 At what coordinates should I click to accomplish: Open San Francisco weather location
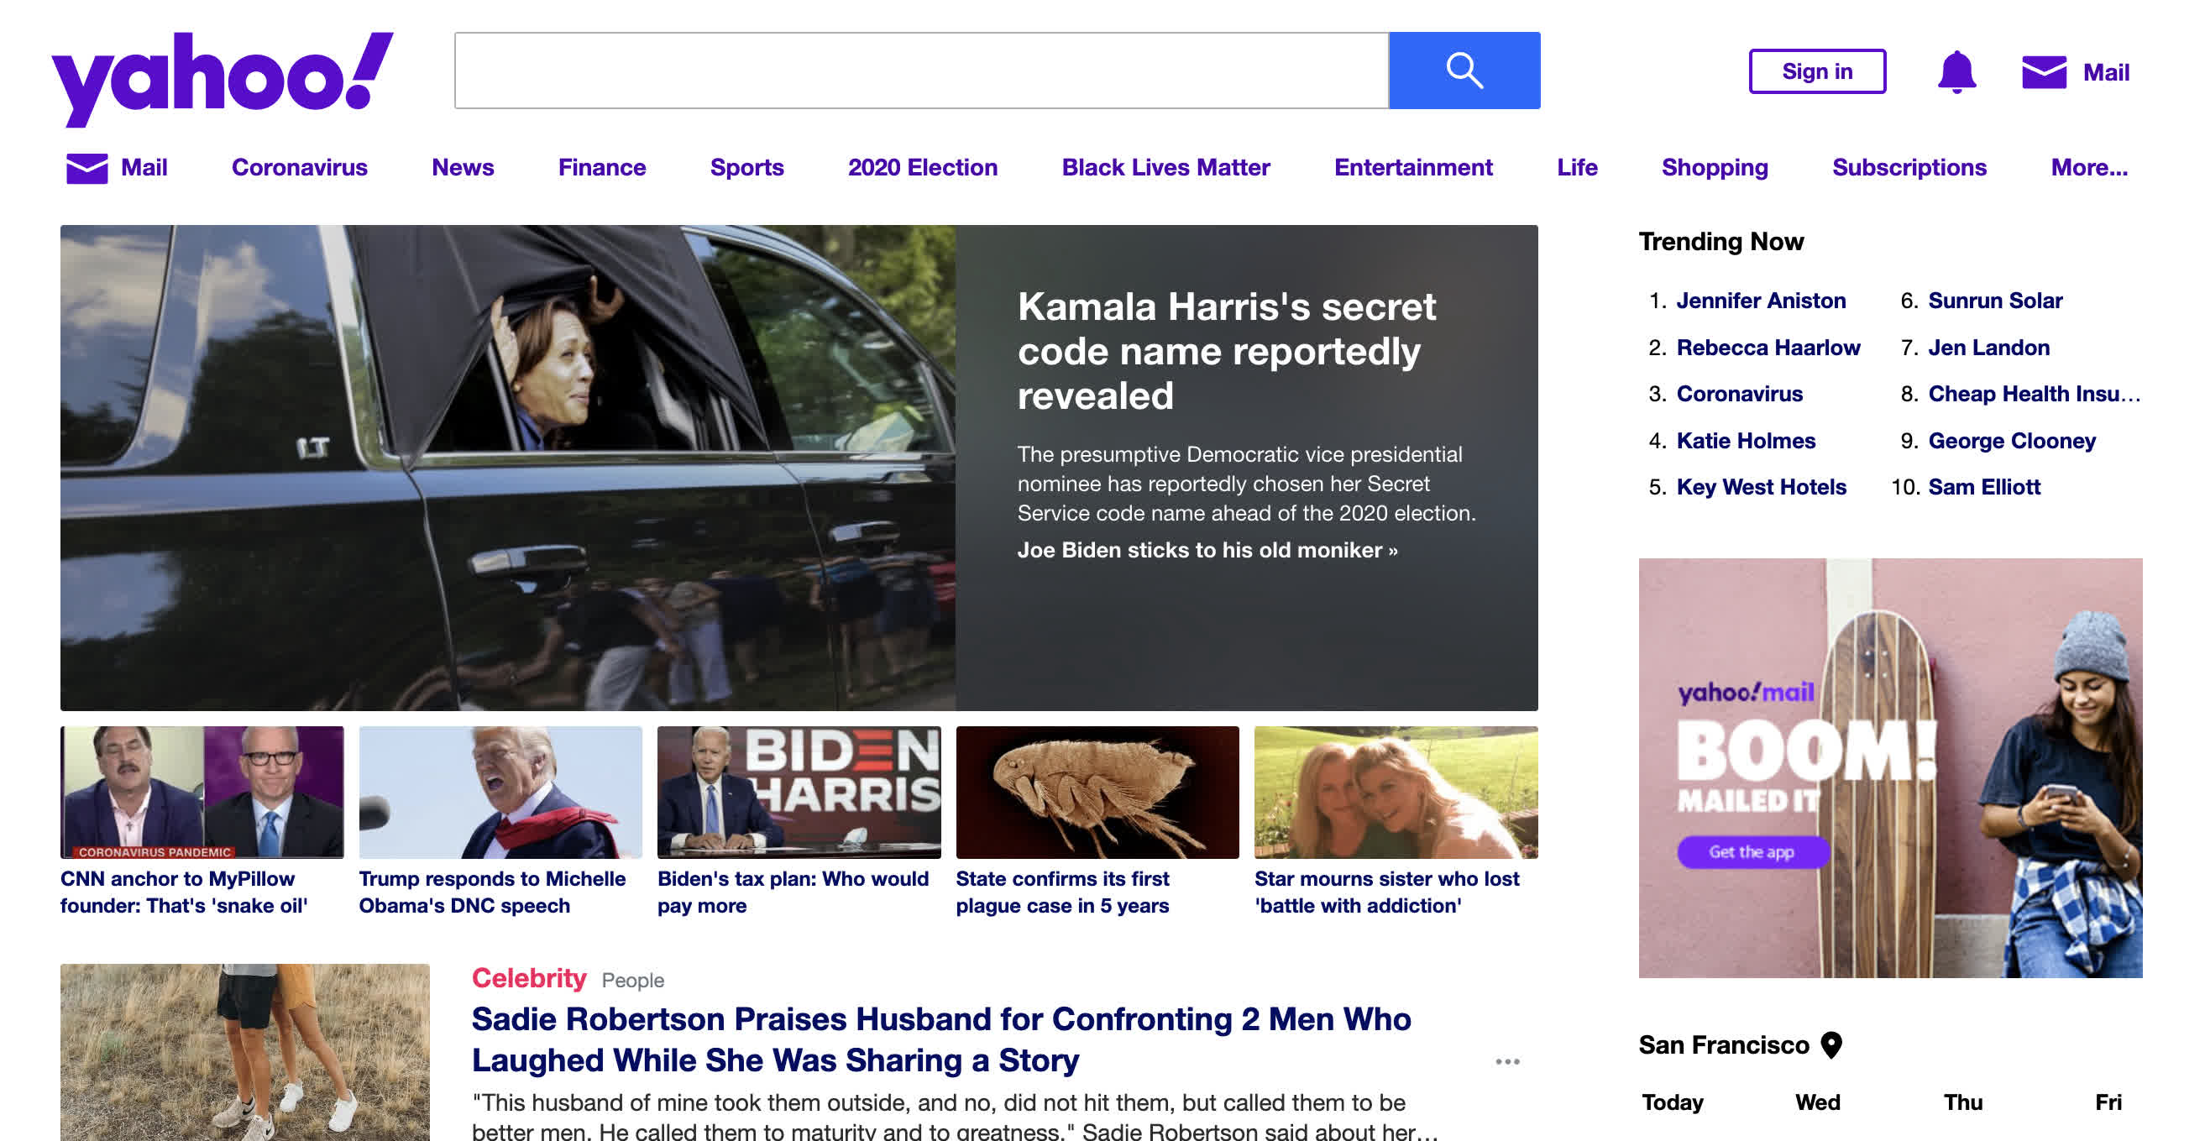[1723, 1045]
